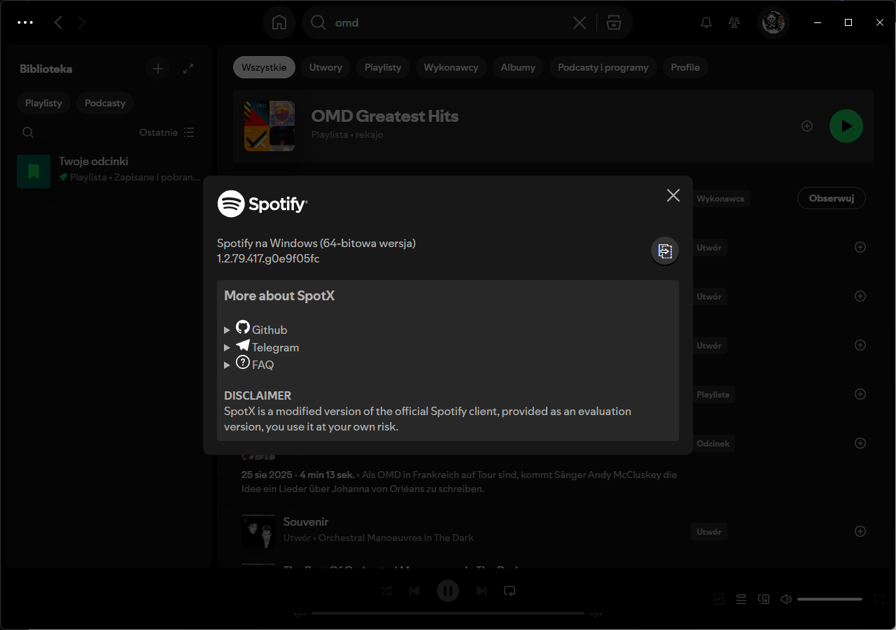Skip to the previous track
The width and height of the screenshot is (896, 630).
pyautogui.click(x=414, y=591)
